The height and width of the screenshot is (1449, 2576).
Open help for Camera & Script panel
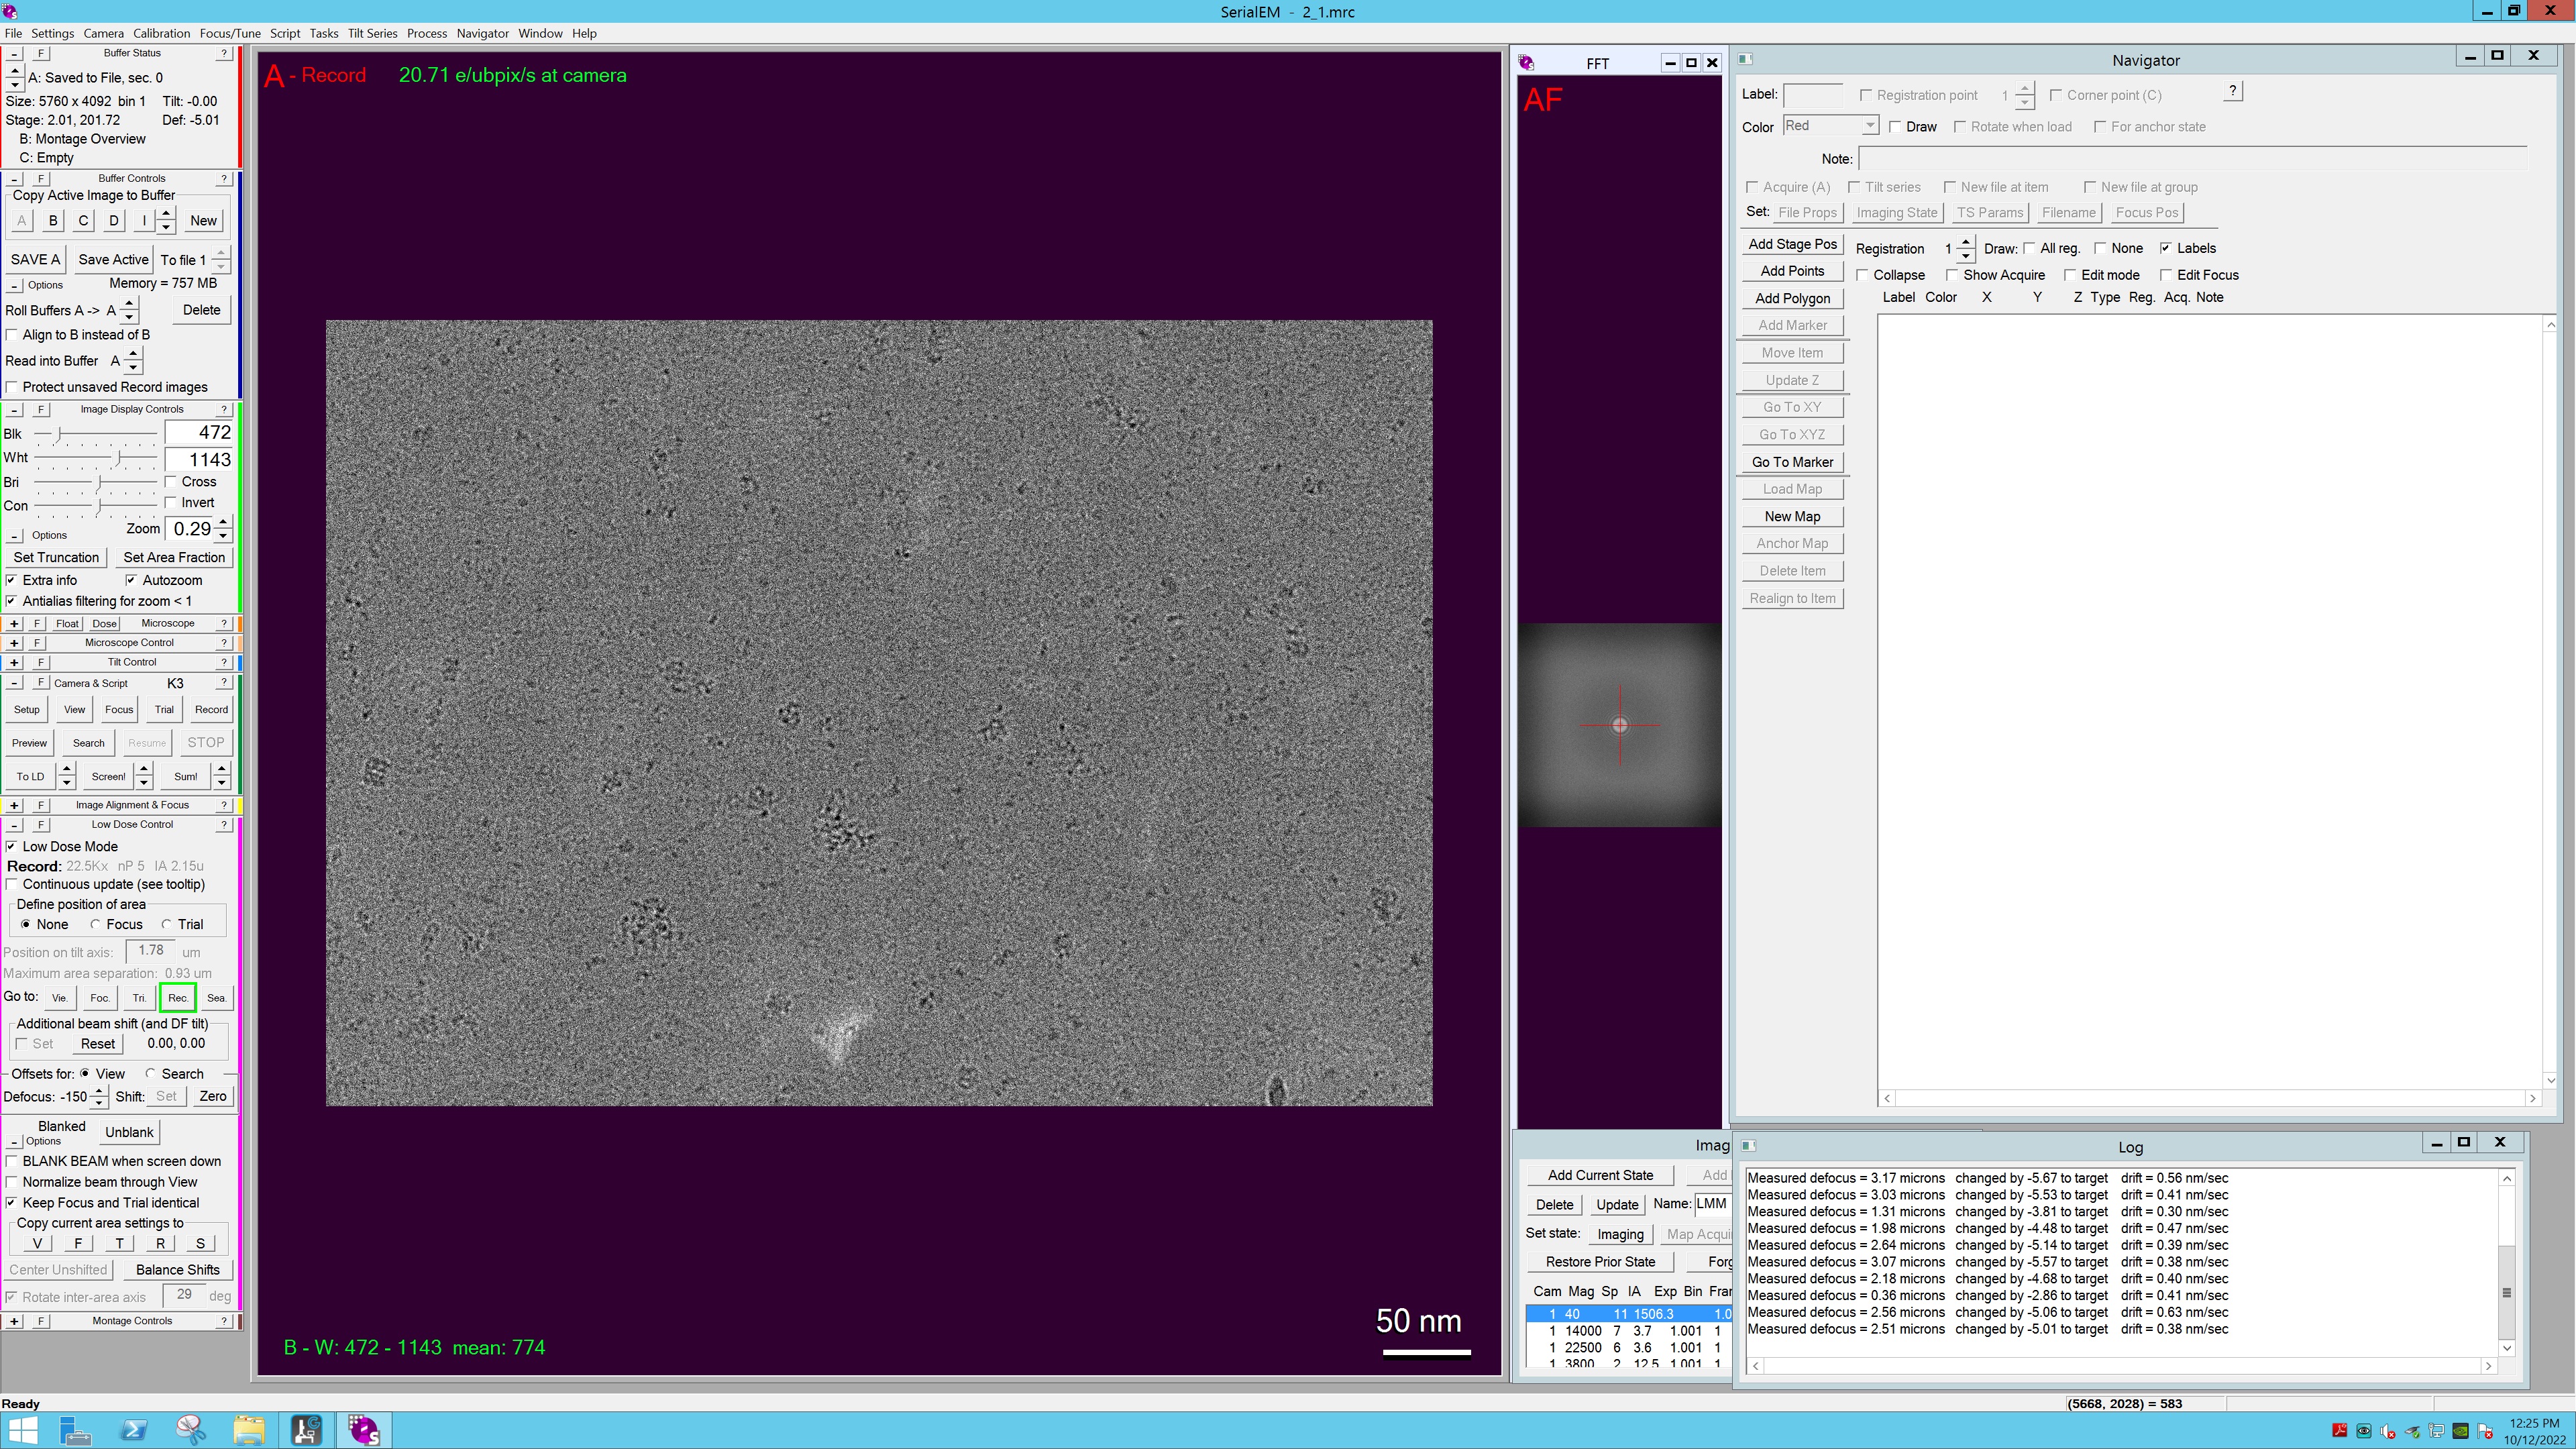click(224, 683)
